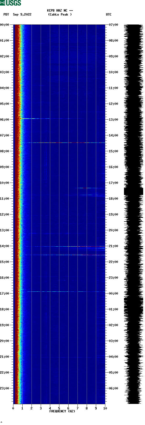
Task: Click the 14:00 PDT time label
Action: [4, 246]
